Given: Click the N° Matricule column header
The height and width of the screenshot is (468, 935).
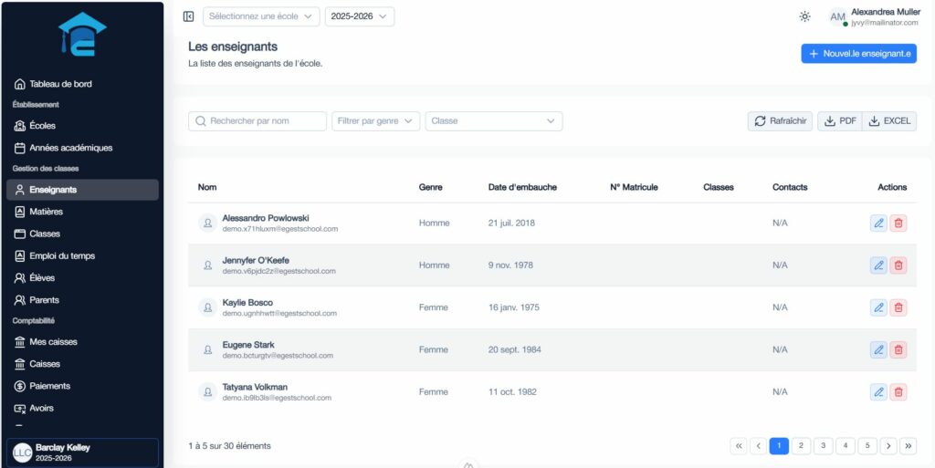Looking at the screenshot, I should pos(634,187).
